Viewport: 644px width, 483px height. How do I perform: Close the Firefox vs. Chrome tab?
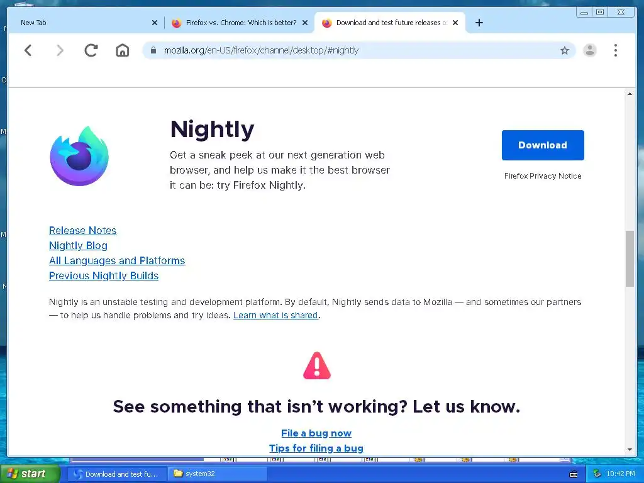tap(305, 23)
